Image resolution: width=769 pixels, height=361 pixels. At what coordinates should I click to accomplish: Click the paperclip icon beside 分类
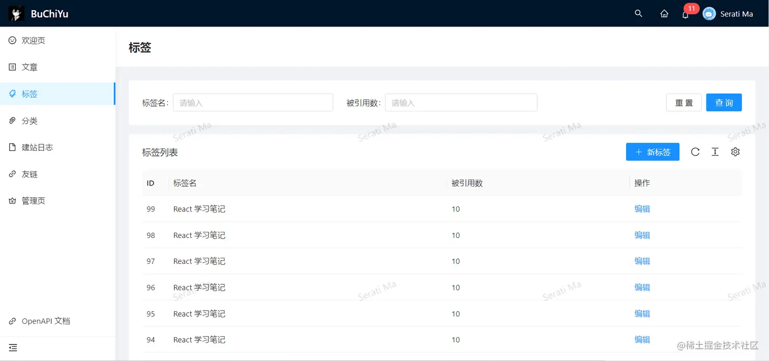click(13, 121)
